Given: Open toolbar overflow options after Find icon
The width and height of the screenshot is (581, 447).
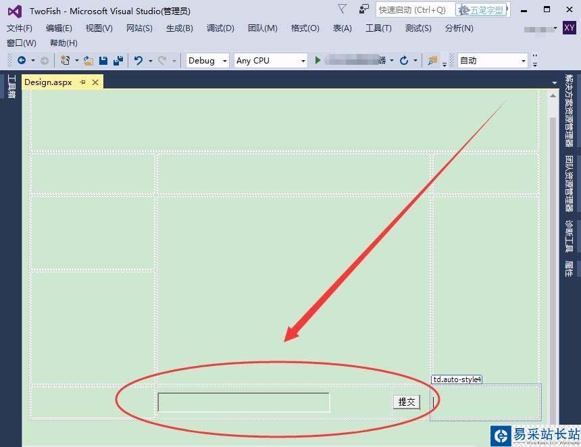Looking at the screenshot, I should [x=445, y=65].
